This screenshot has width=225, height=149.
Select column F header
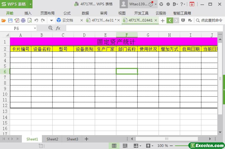pos(127,35)
